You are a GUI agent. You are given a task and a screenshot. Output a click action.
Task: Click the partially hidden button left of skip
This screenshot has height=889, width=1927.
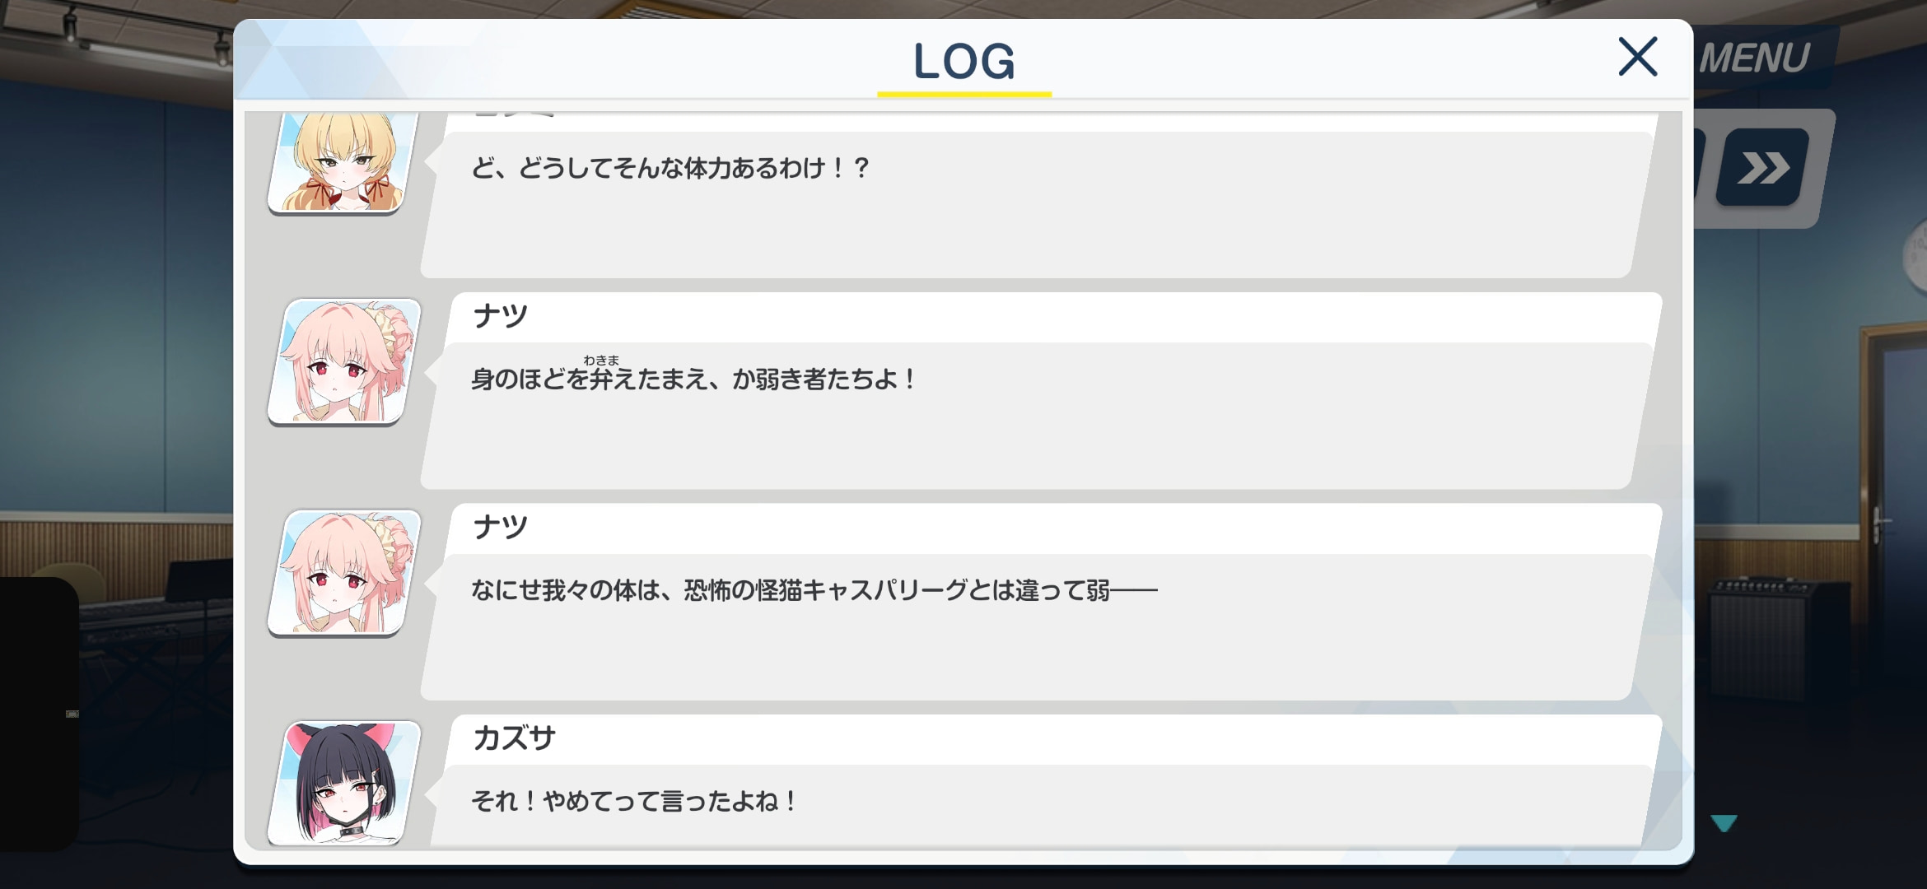click(x=1698, y=168)
